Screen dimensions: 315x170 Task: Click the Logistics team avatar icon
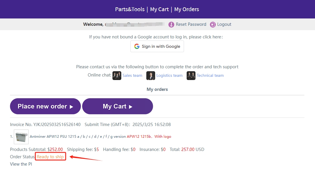(x=151, y=76)
